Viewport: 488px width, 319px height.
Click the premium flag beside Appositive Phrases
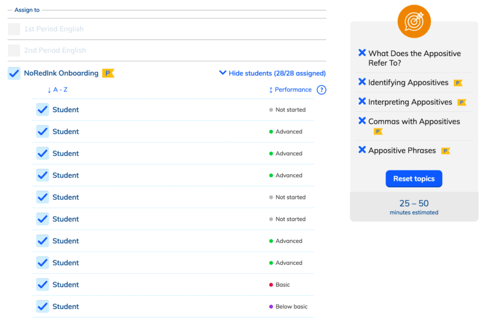tap(445, 151)
